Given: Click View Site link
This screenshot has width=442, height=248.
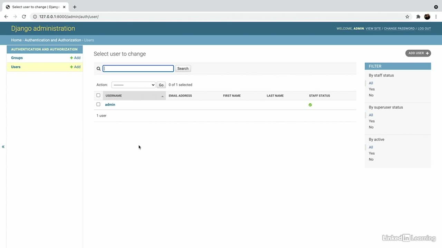Looking at the screenshot, I should click(373, 29).
